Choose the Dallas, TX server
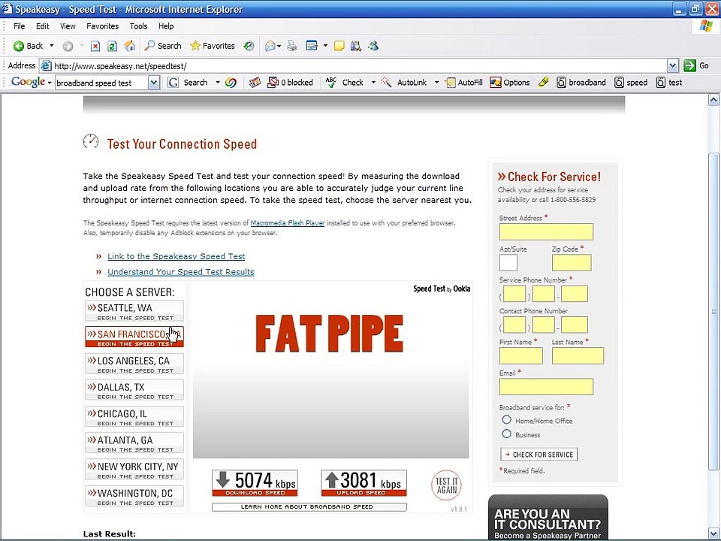 [x=134, y=390]
